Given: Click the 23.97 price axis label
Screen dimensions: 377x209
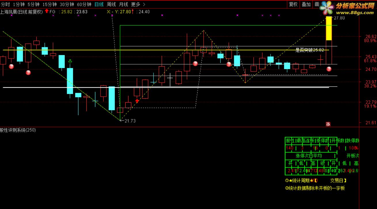Looking at the screenshot, I should tap(371, 82).
